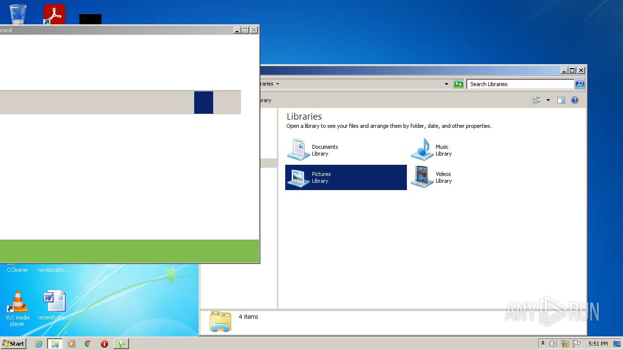Viewport: 623px width, 350px height.
Task: Open Action Center flag icon
Action: click(577, 344)
